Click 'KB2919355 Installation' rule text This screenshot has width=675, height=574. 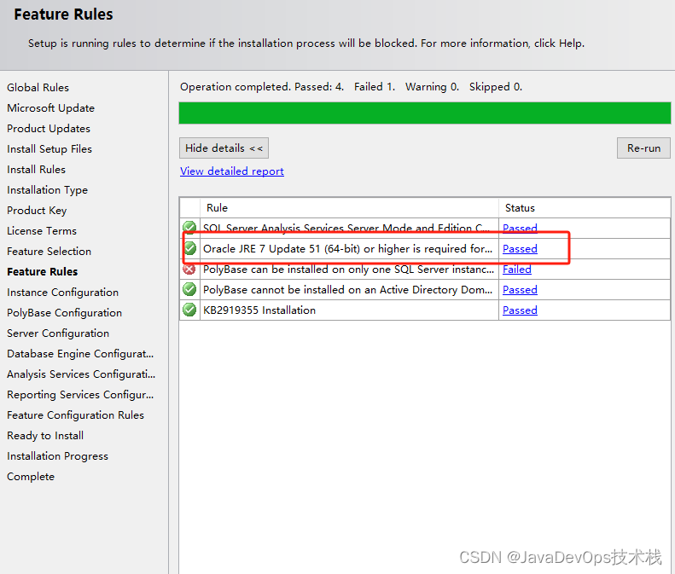point(259,310)
